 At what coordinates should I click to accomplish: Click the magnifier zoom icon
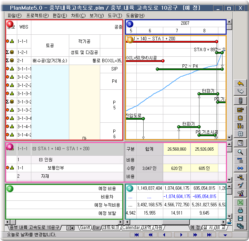(240, 152)
